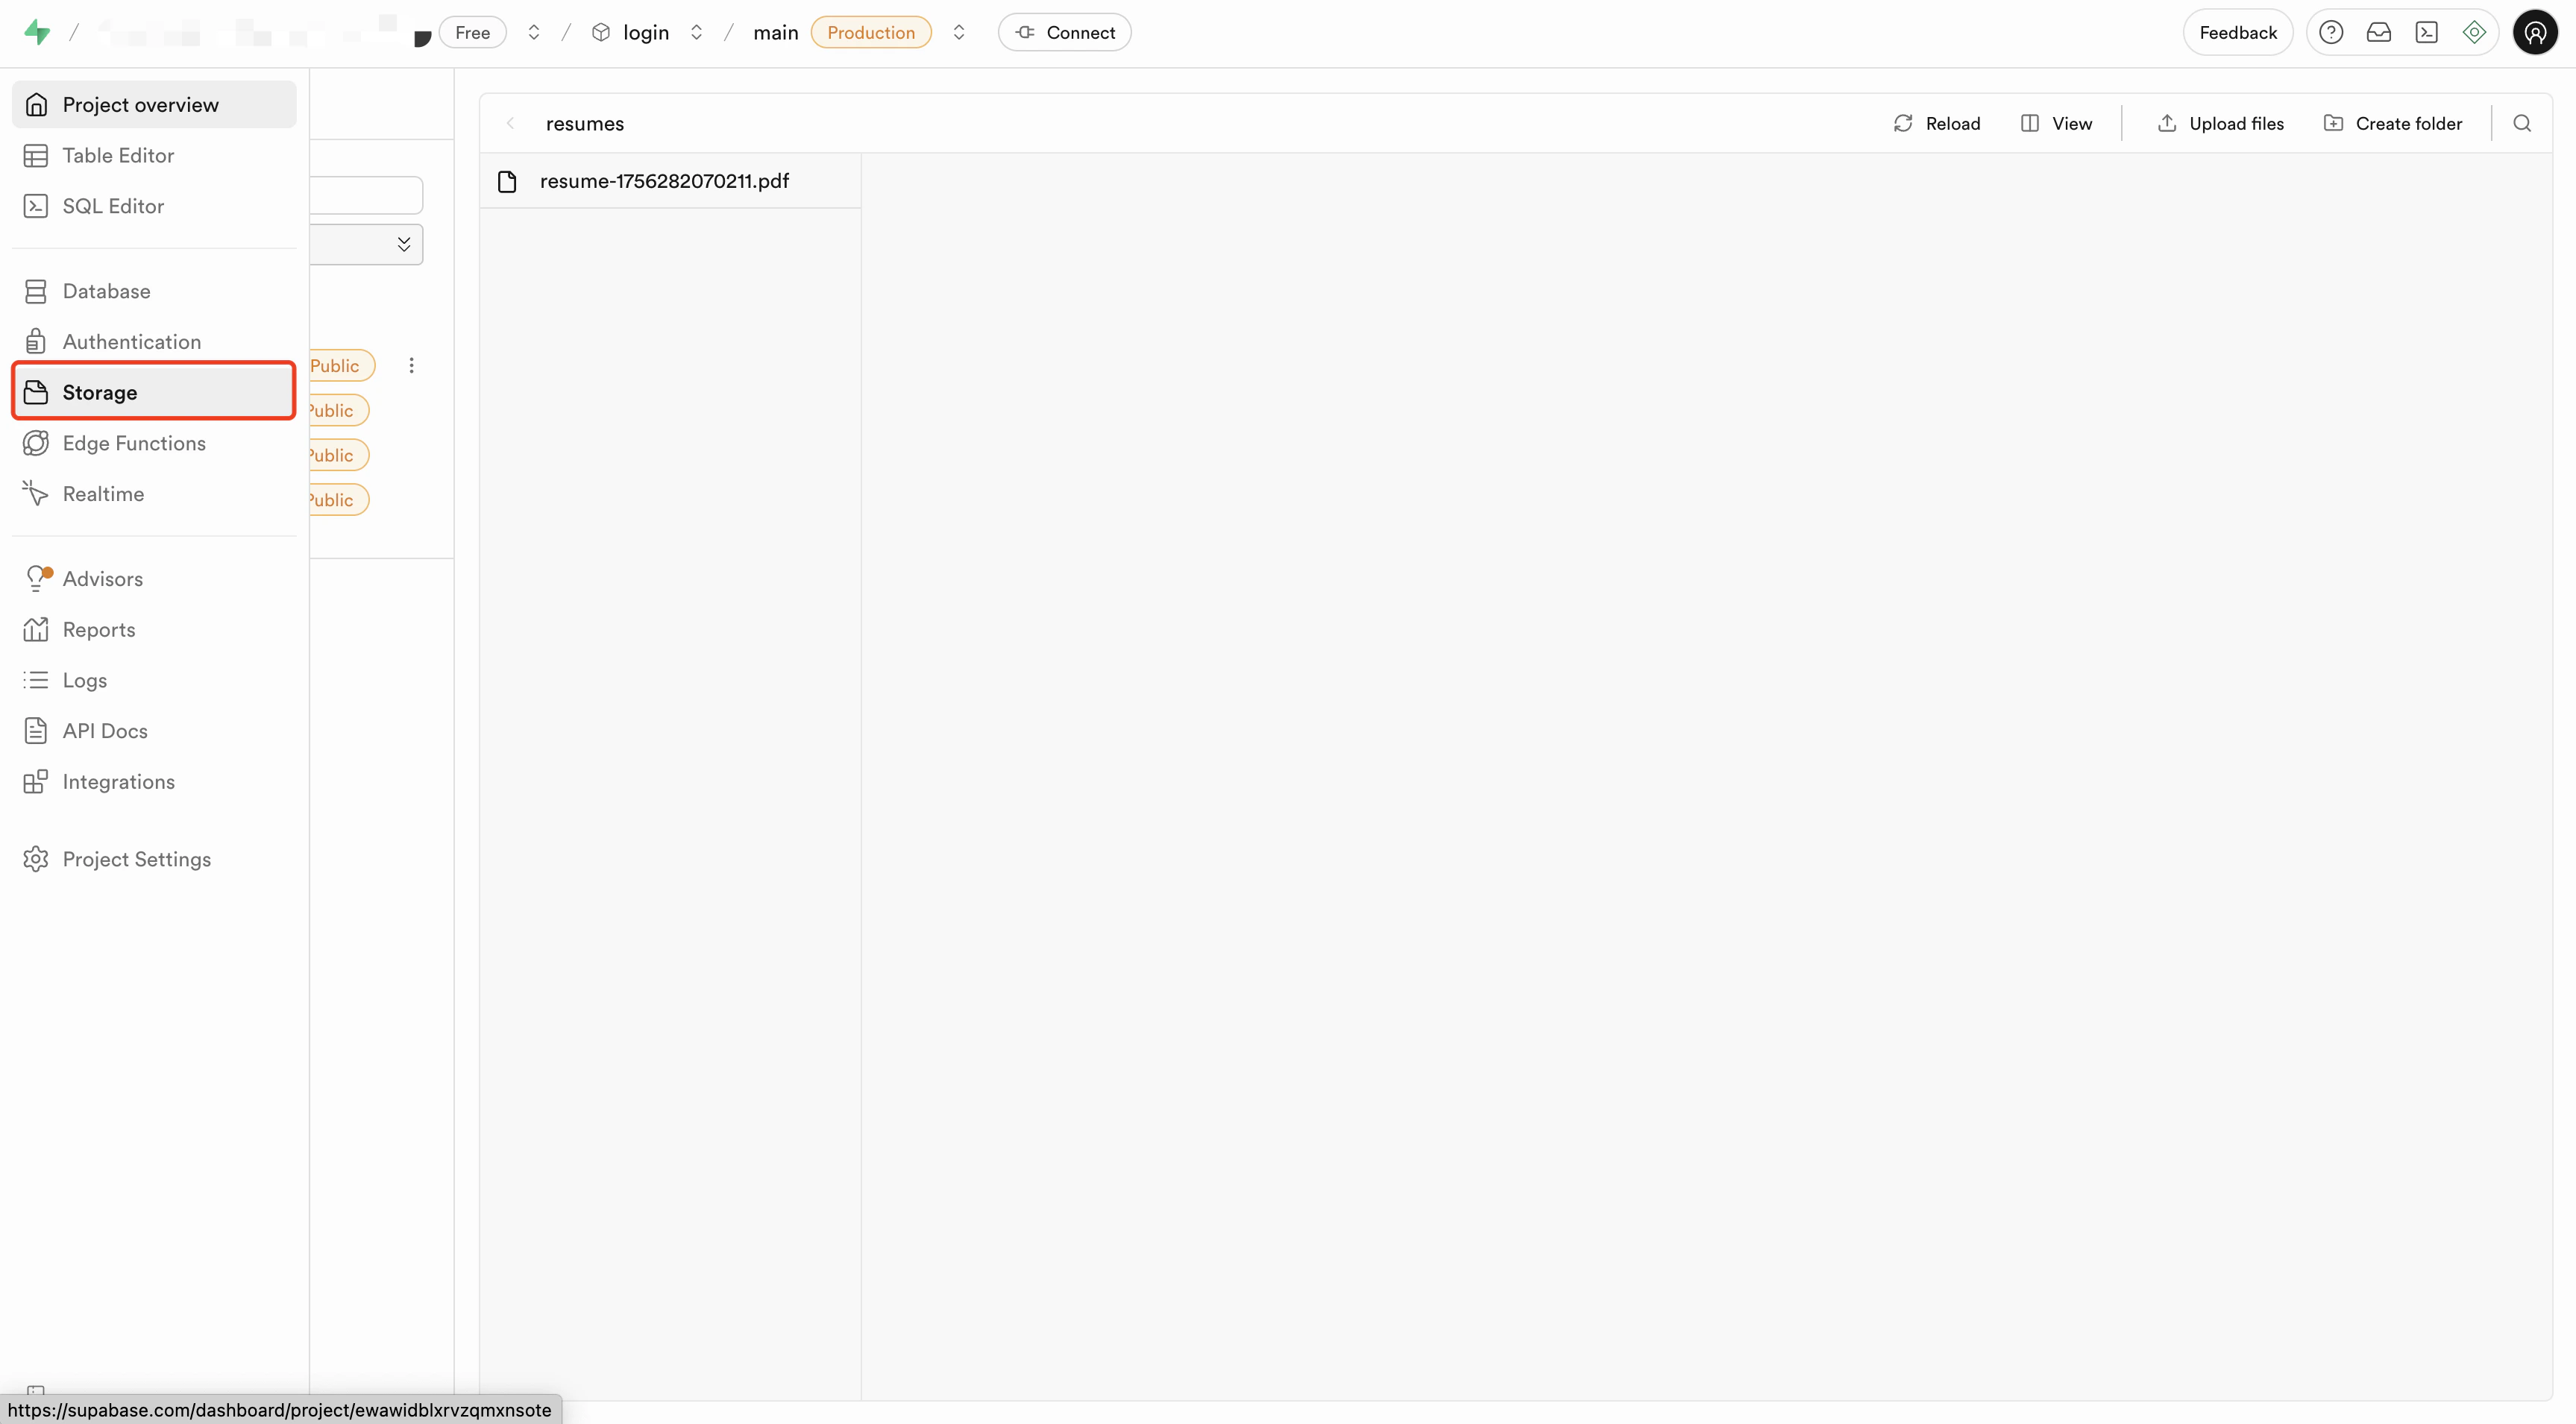Toggle the View layout option
This screenshot has width=2576, height=1424.
[x=2056, y=123]
